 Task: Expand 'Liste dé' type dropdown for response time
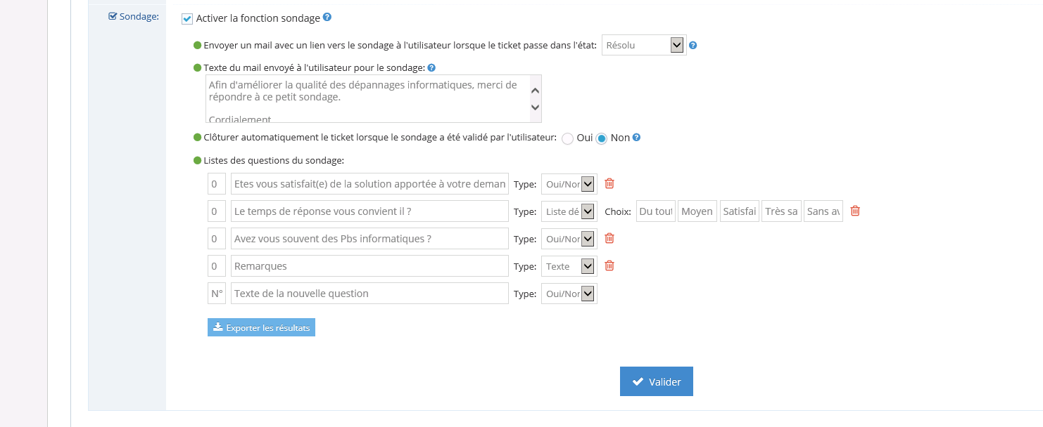click(569, 211)
